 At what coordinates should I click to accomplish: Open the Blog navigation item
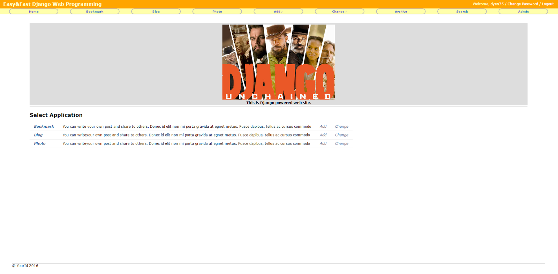click(x=156, y=12)
